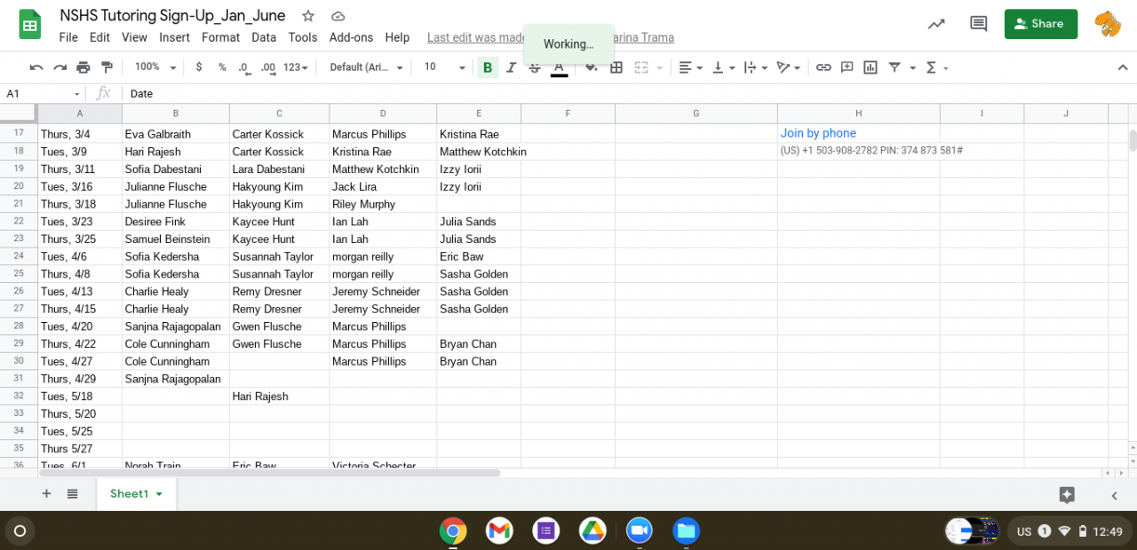Select the cell with Julianne Flusche in row 20
The width and height of the screenshot is (1137, 550).
[x=176, y=186]
